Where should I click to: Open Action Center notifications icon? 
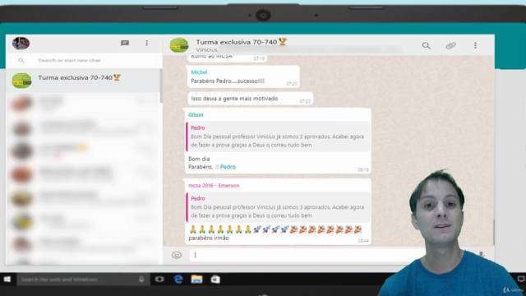pos(520,279)
